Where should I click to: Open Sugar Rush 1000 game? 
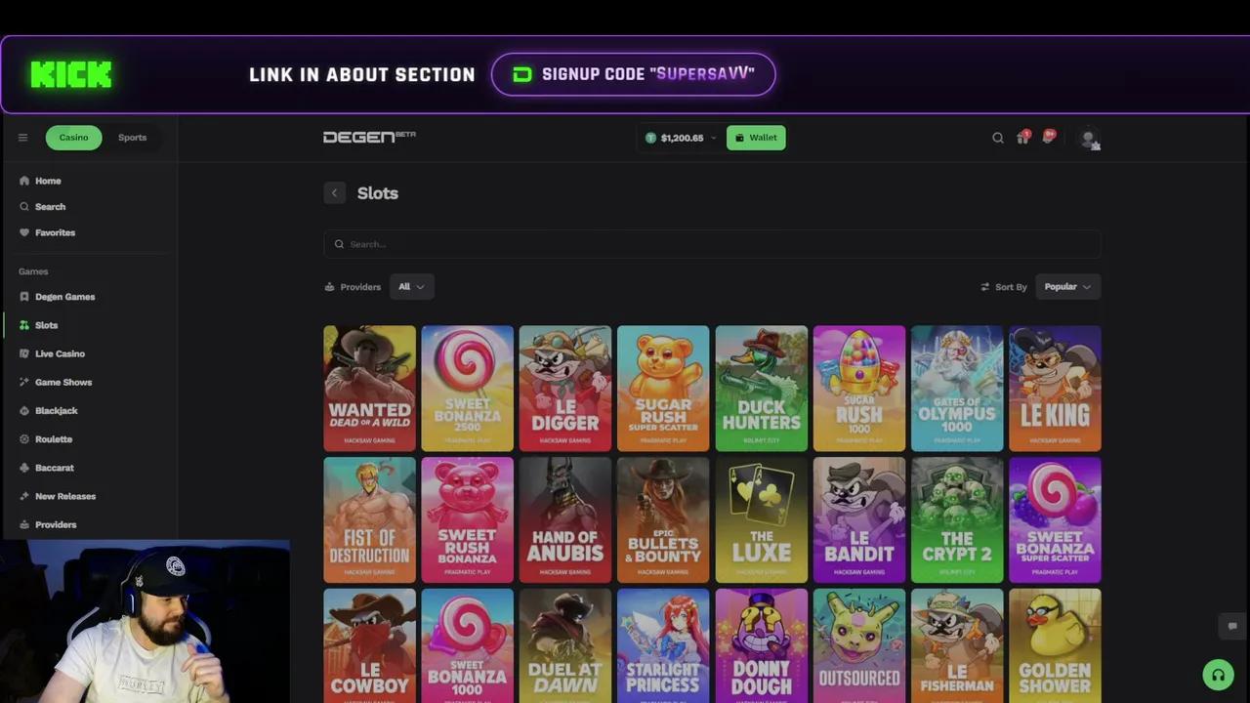point(859,389)
